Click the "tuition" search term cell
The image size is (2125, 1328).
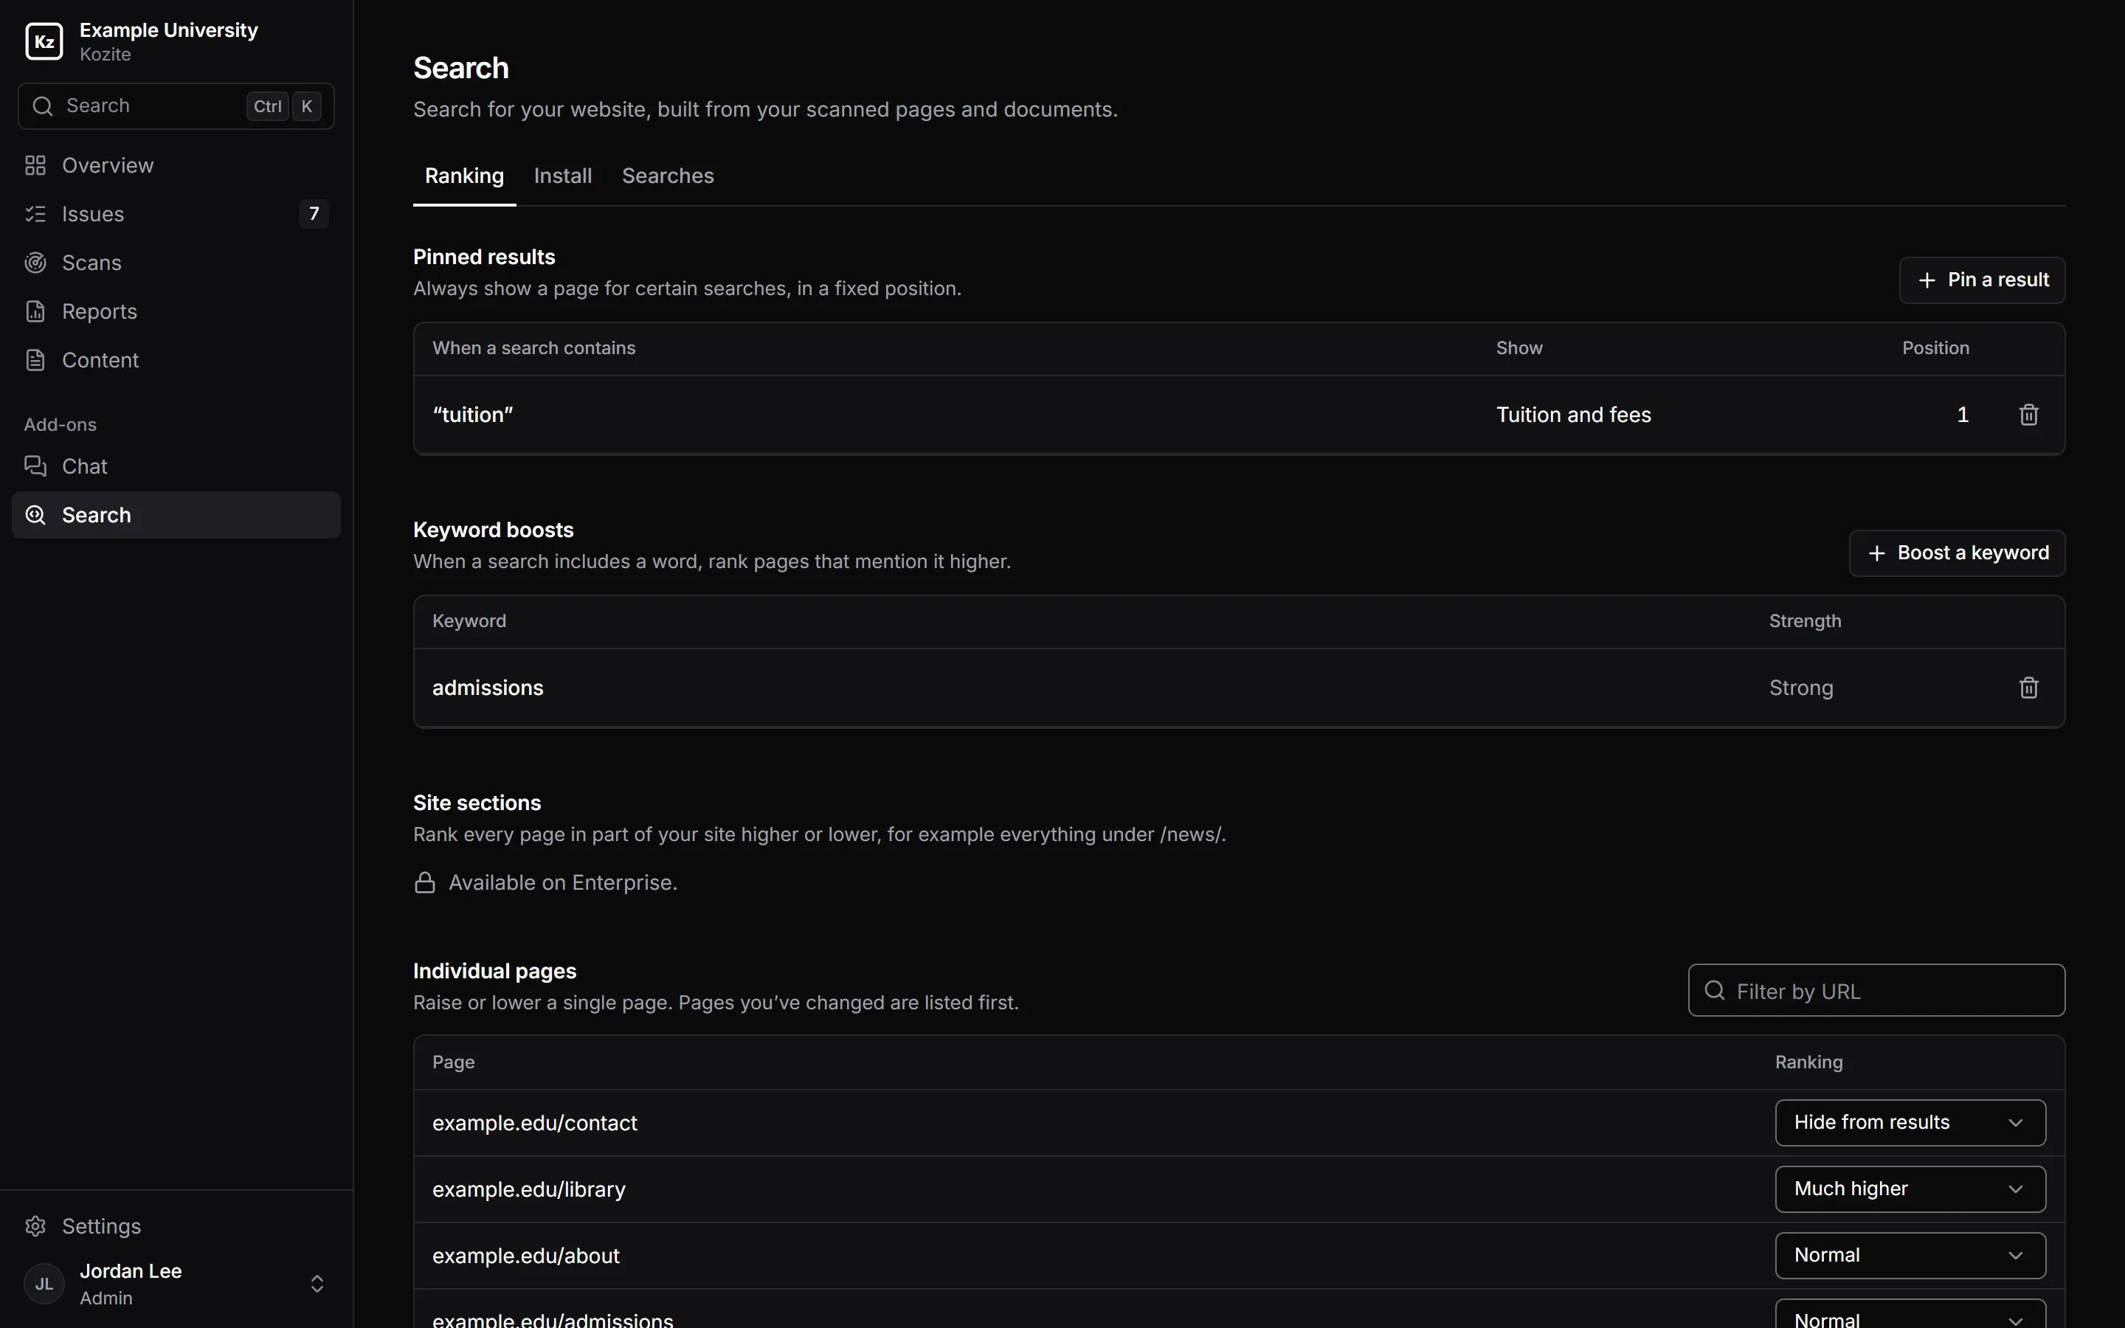coord(472,415)
